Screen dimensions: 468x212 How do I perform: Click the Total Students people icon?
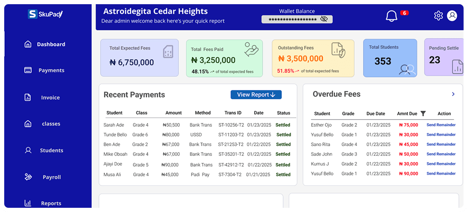click(408, 69)
